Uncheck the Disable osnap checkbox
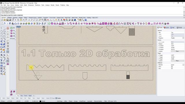 [56, 98]
